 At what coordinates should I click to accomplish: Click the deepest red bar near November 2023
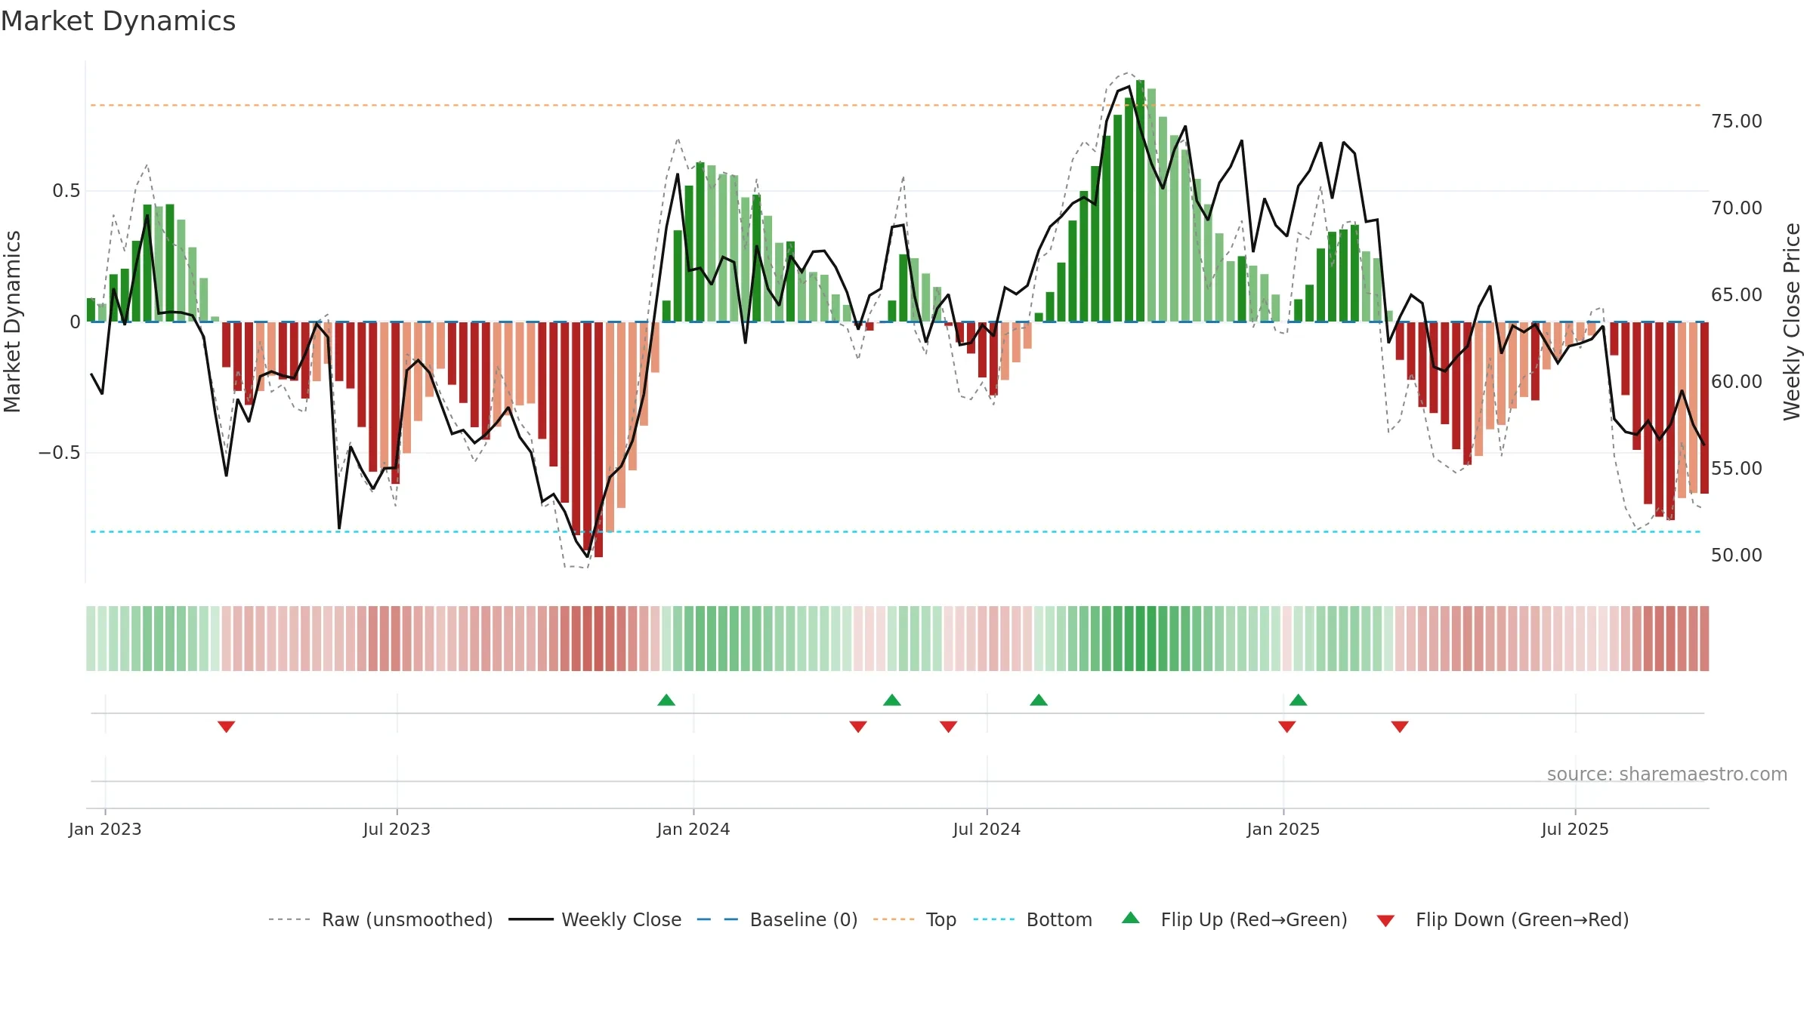598,439
